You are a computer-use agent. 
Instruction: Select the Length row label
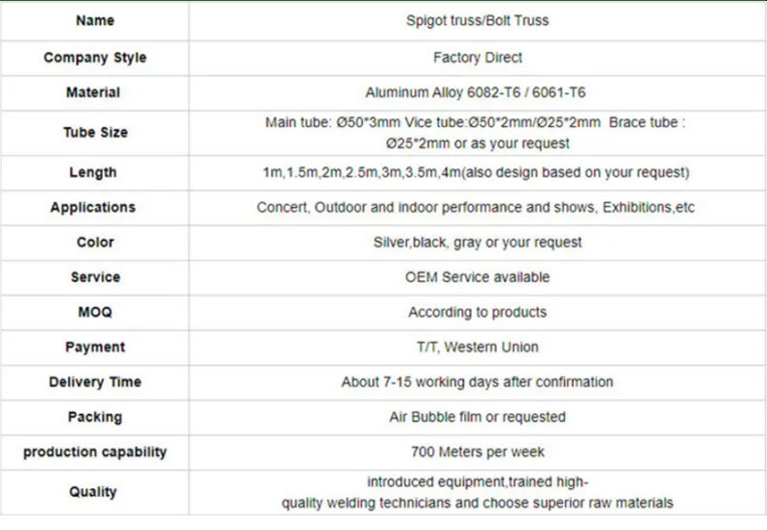point(93,173)
